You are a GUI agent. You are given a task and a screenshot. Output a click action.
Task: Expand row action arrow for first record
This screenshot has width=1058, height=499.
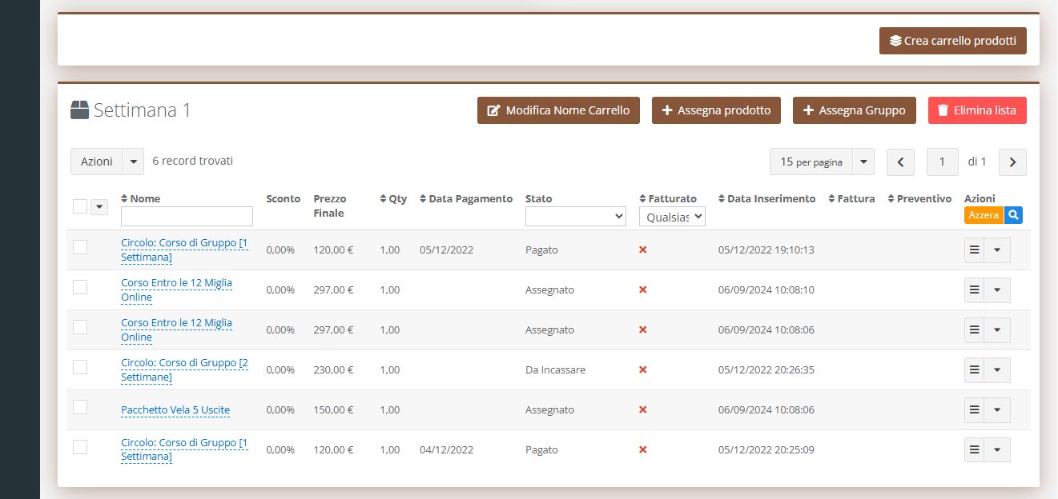pos(997,249)
